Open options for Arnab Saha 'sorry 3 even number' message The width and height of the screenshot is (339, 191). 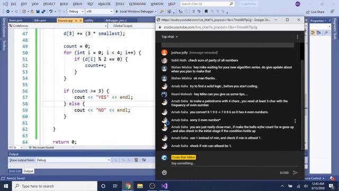(x=295, y=121)
